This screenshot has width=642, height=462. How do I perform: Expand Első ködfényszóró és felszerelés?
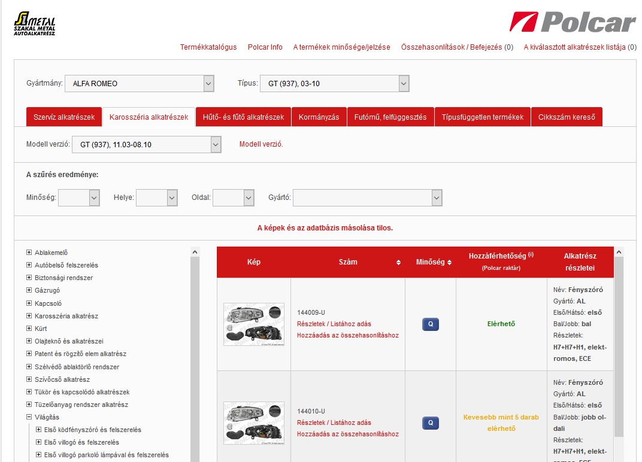38,430
